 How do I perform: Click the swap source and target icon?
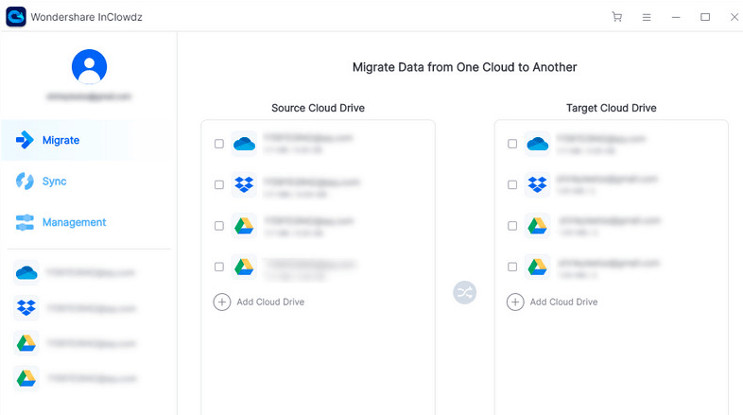[464, 292]
